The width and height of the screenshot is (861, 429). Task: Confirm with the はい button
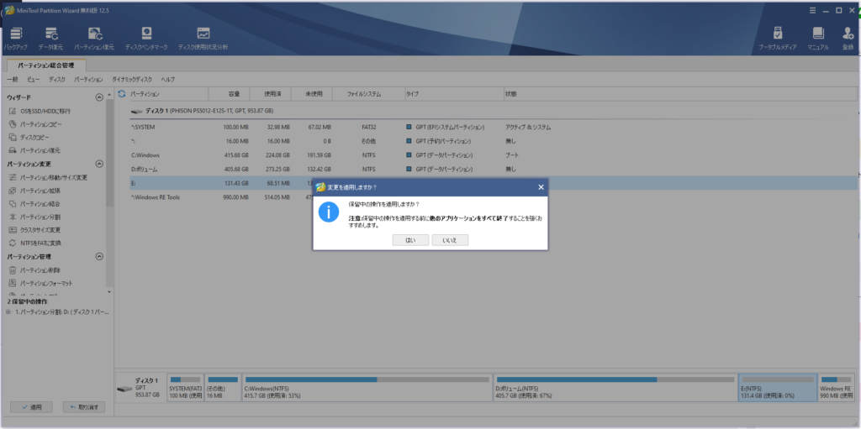[x=410, y=240]
